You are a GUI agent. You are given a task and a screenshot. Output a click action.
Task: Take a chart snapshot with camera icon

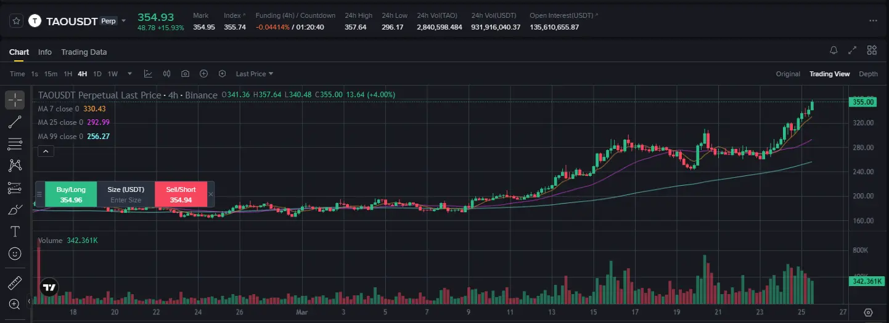click(x=185, y=74)
